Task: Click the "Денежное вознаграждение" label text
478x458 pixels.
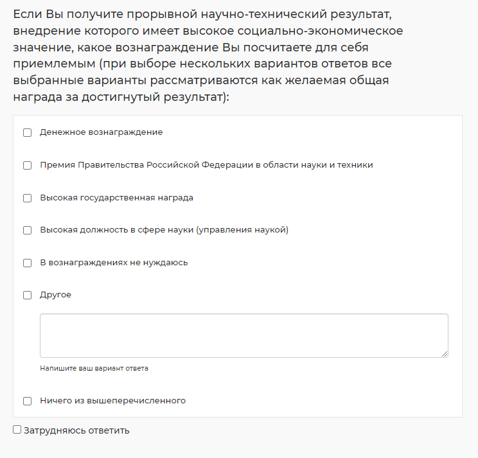Action: click(101, 132)
